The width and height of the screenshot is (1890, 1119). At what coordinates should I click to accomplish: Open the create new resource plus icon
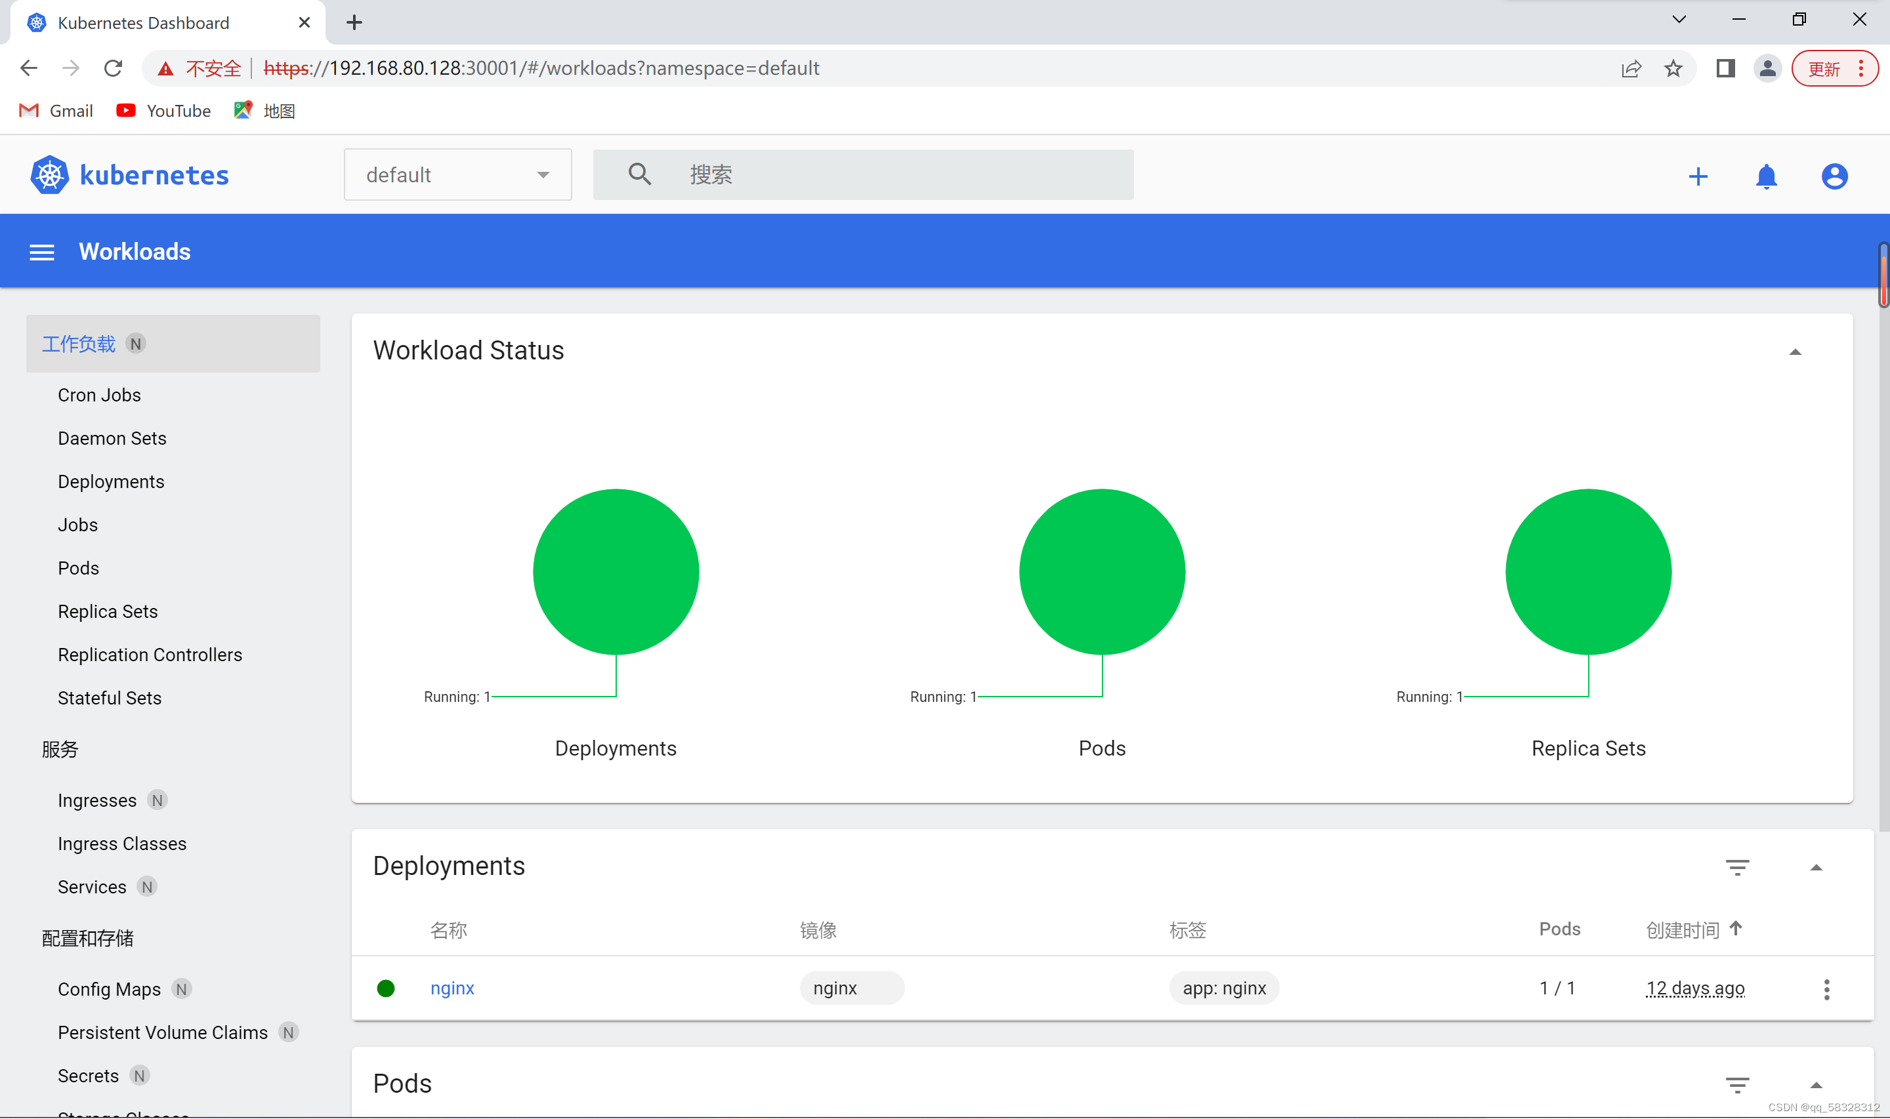click(x=1698, y=176)
